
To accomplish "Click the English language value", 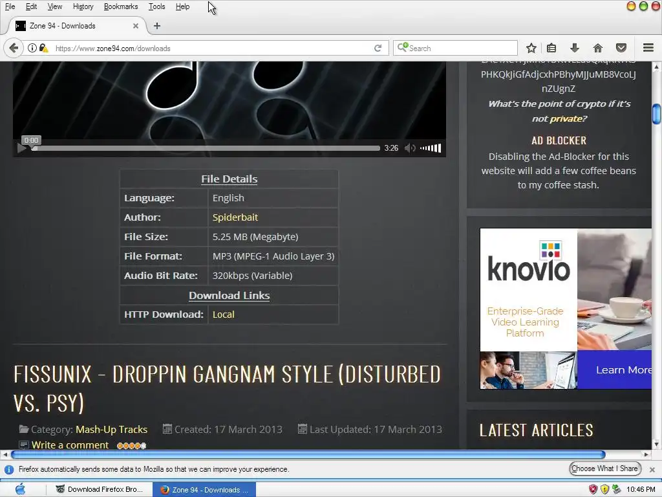I will click(228, 198).
